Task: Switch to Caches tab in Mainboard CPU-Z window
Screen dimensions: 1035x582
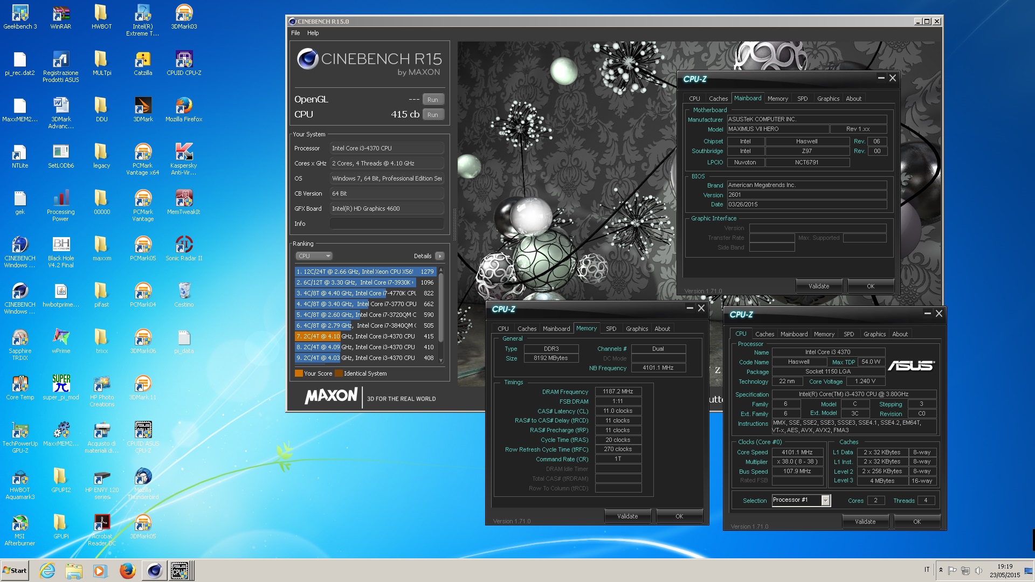Action: pyautogui.click(x=718, y=99)
